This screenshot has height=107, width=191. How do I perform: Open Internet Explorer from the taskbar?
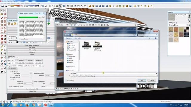[x=9, y=105]
